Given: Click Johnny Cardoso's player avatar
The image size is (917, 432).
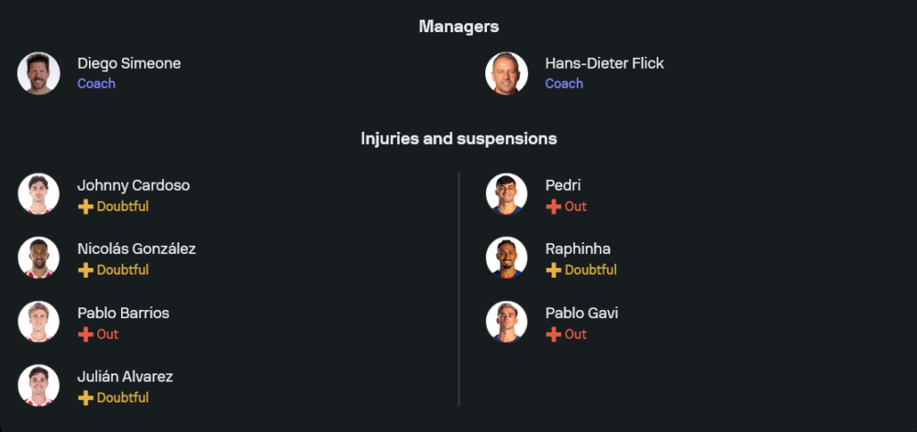Looking at the screenshot, I should (x=39, y=194).
